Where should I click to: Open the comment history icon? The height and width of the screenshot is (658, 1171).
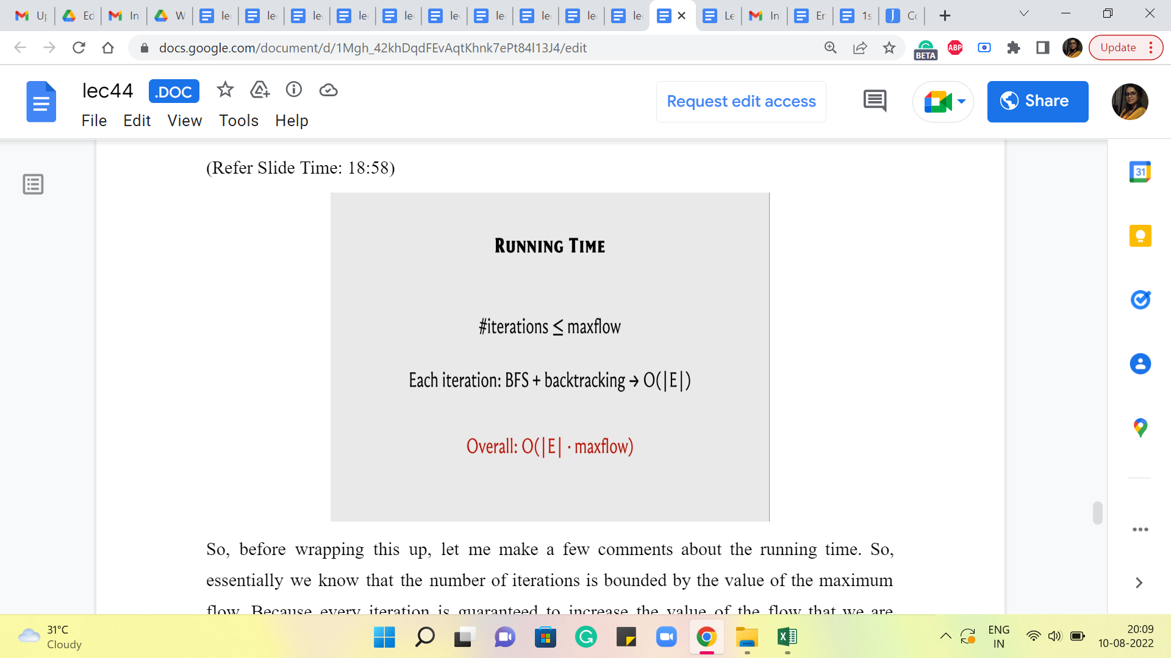tap(875, 101)
